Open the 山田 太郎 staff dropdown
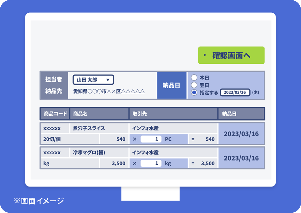 coord(92,79)
